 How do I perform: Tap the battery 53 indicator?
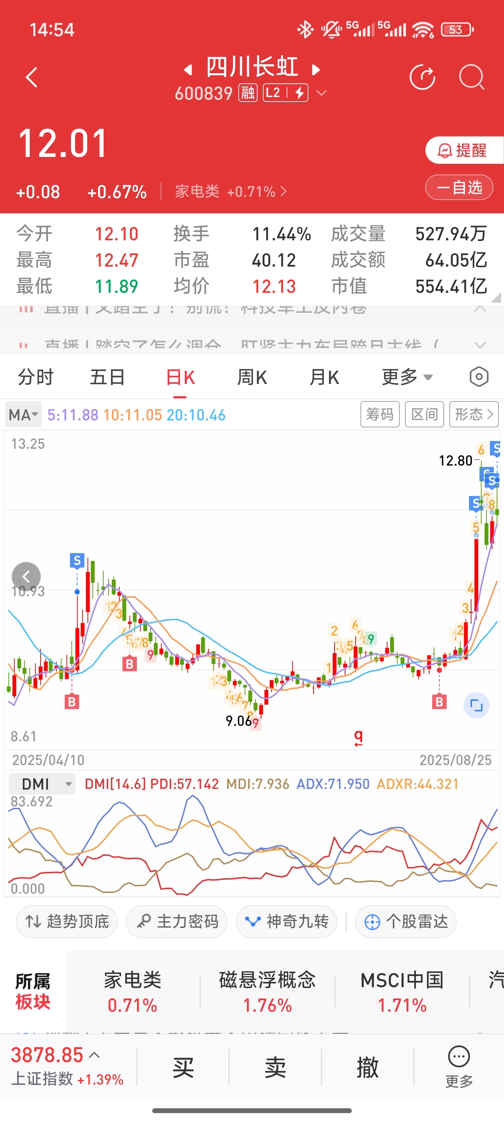457,29
